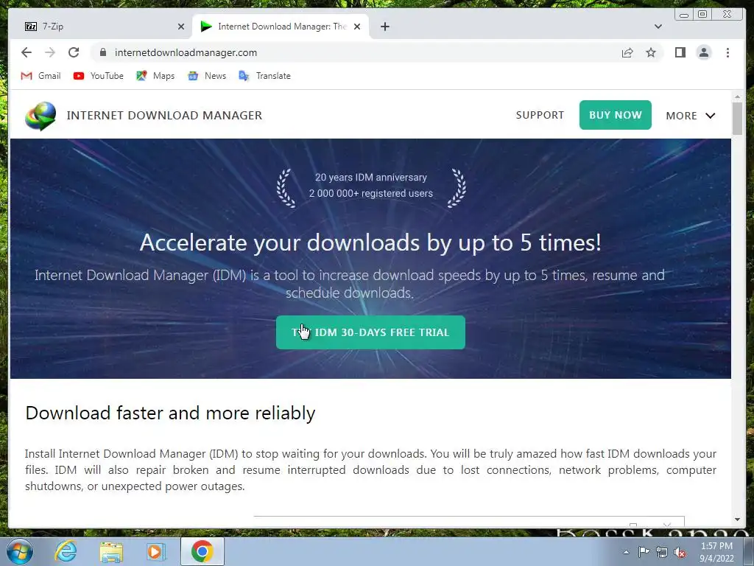Open the Gmail bookmark
This screenshot has height=566, width=754.
point(41,76)
